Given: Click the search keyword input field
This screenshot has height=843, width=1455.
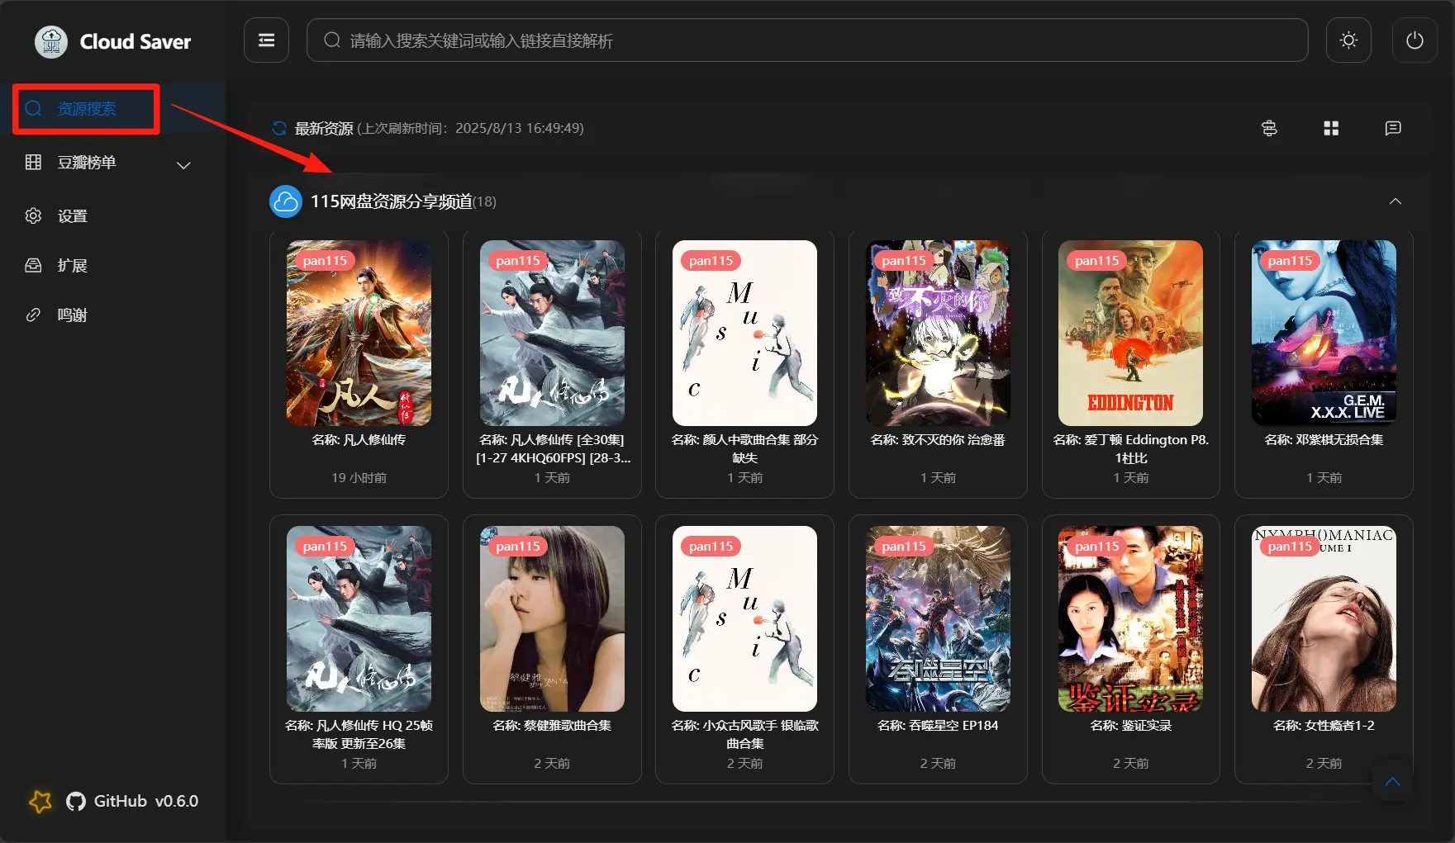Looking at the screenshot, I should [x=806, y=40].
